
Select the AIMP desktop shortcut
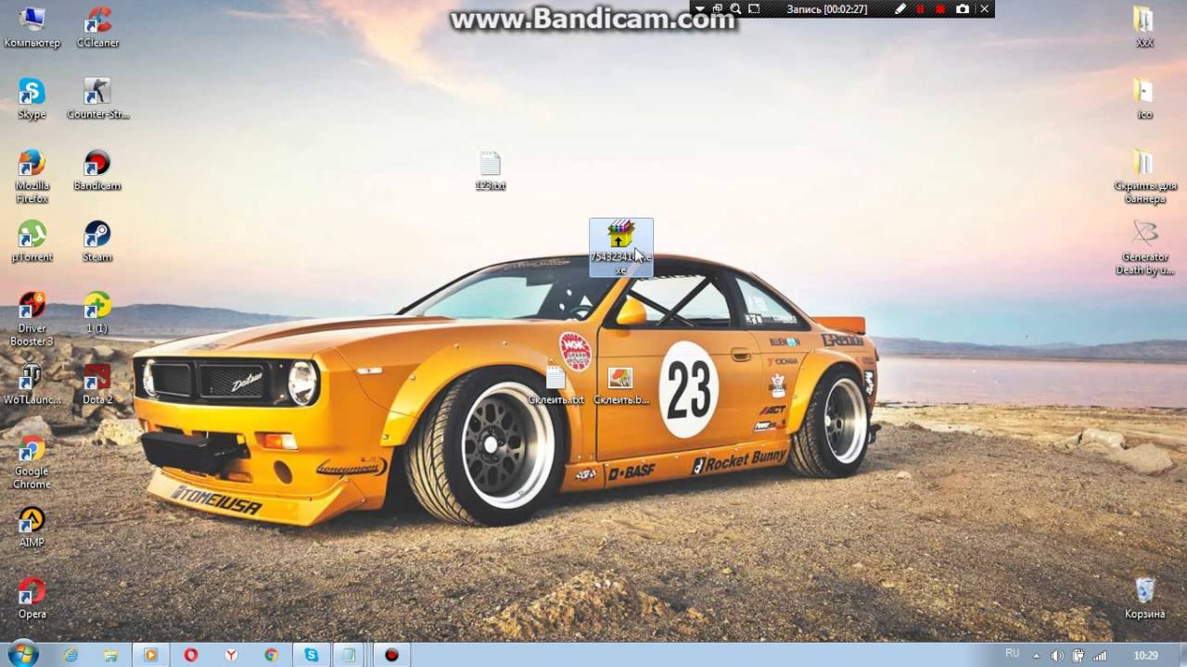[x=32, y=527]
